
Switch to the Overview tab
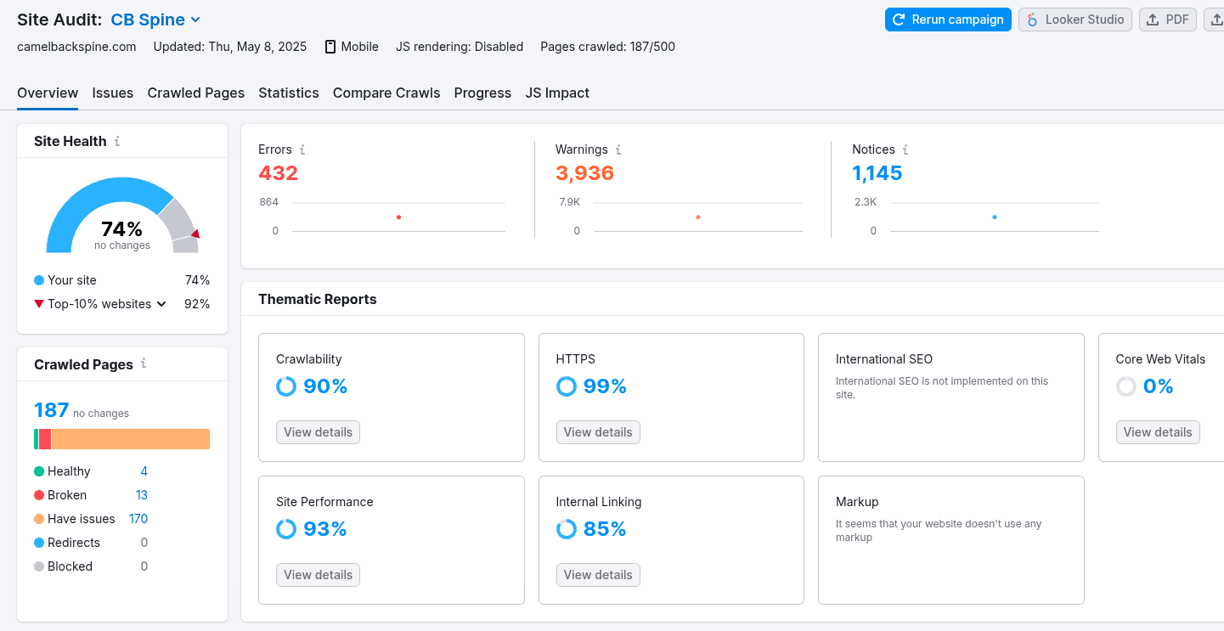(48, 93)
